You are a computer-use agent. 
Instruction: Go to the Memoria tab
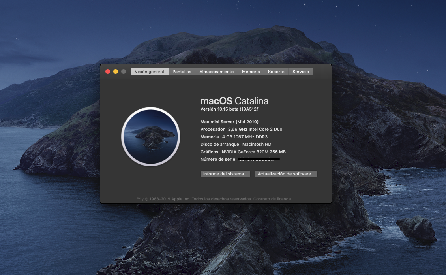point(251,72)
